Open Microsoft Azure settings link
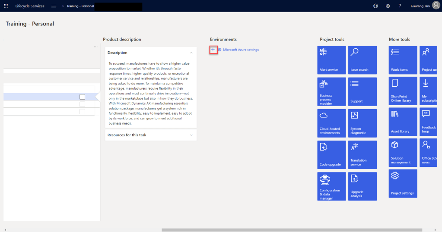 click(241, 50)
